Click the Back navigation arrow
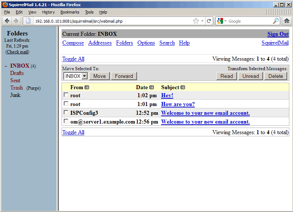Screen dimensions: 293x212 7,21
